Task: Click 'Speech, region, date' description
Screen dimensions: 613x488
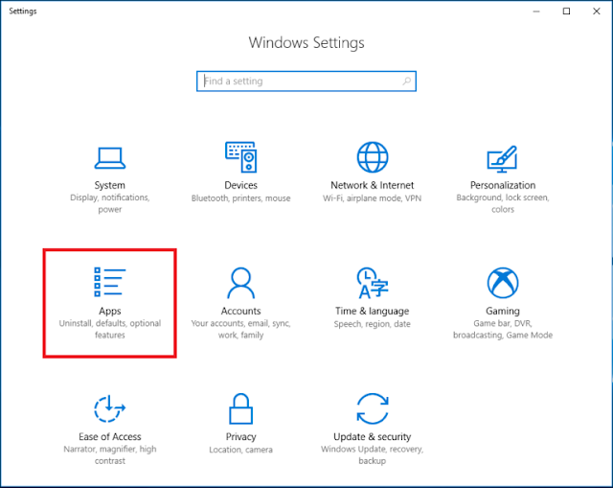Action: coord(373,324)
